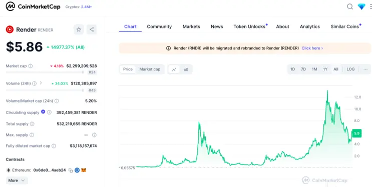Click the Ethereum contract icon
The height and width of the screenshot is (187, 372).
pyautogui.click(x=9, y=170)
